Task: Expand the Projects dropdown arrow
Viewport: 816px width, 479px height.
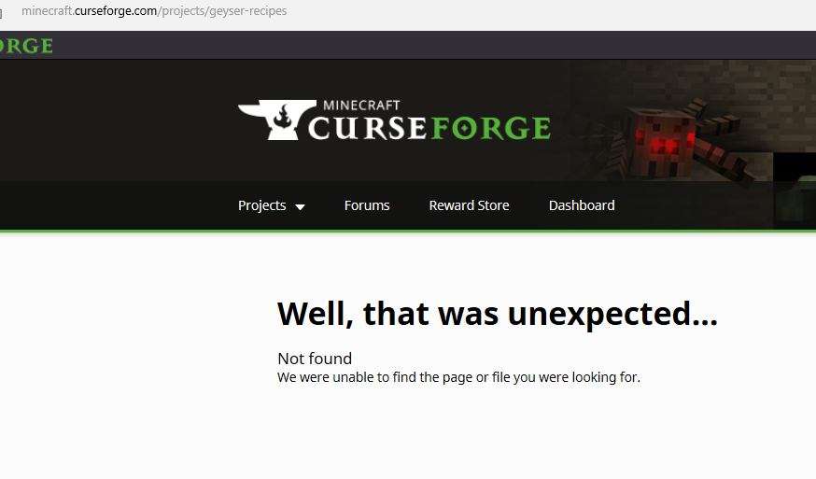Action: pos(300,207)
